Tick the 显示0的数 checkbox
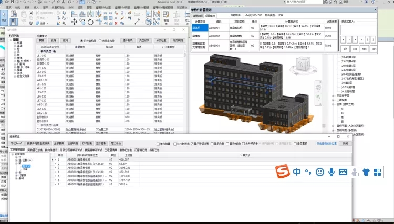The height and width of the screenshot is (224, 394). click(x=227, y=144)
